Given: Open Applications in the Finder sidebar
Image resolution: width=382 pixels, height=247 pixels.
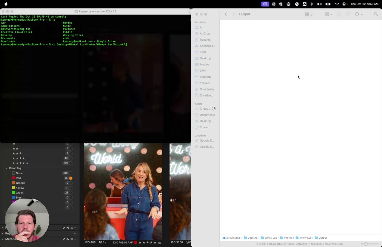Looking at the screenshot, I should [205, 46].
